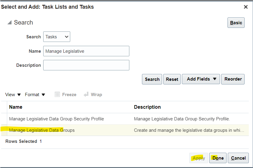Click the Reorder button

tap(233, 79)
